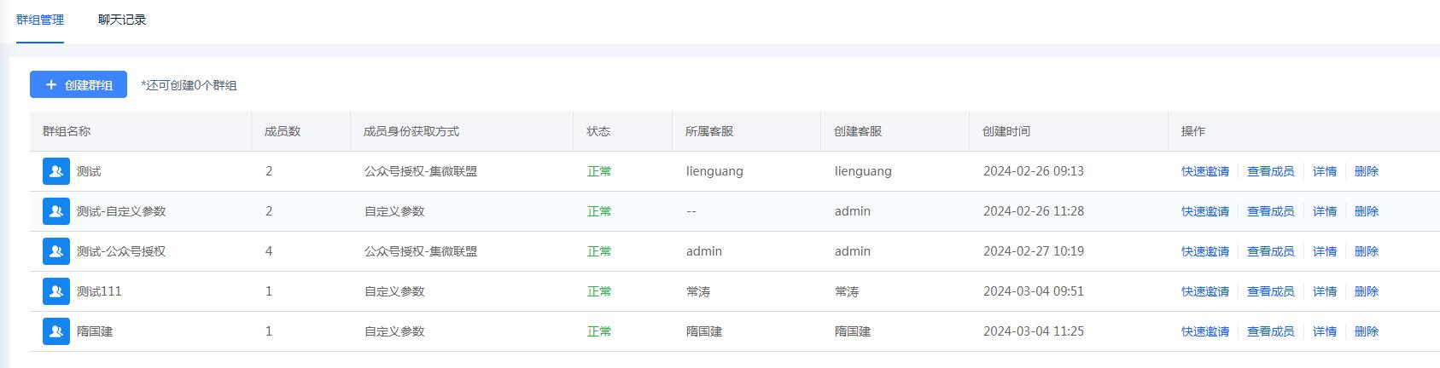Open 快速邀请 for the 测试 group
The height and width of the screenshot is (368, 1440).
point(1205,171)
